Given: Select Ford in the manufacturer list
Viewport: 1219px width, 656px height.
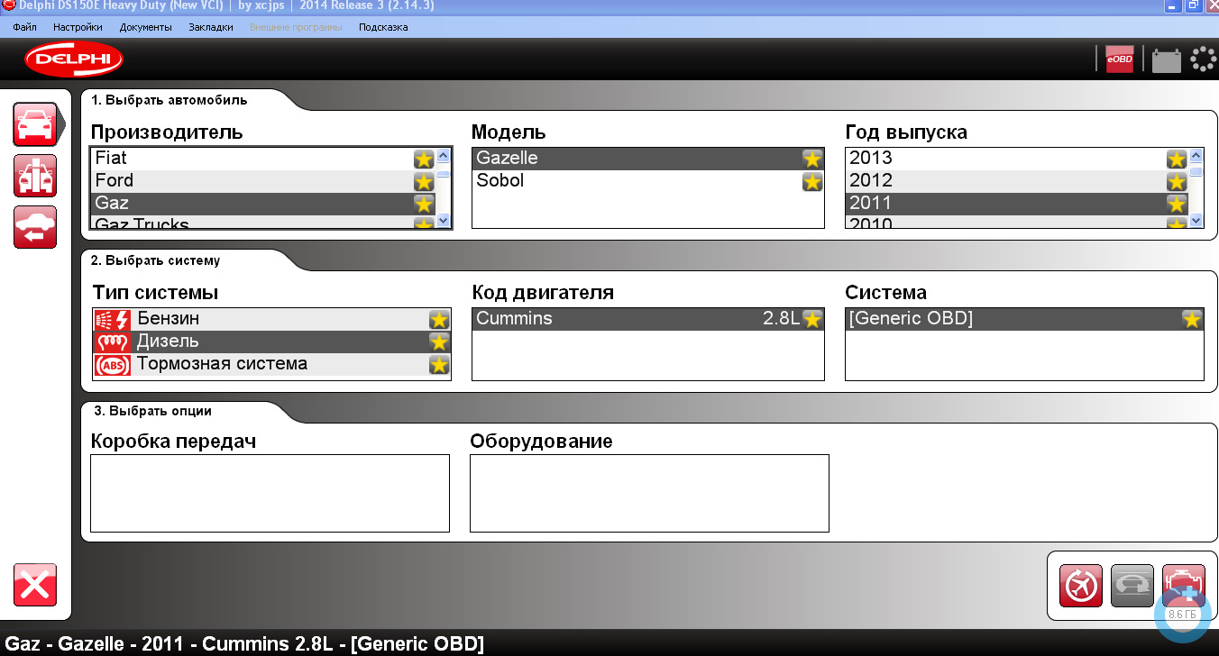Looking at the screenshot, I should pyautogui.click(x=262, y=181).
